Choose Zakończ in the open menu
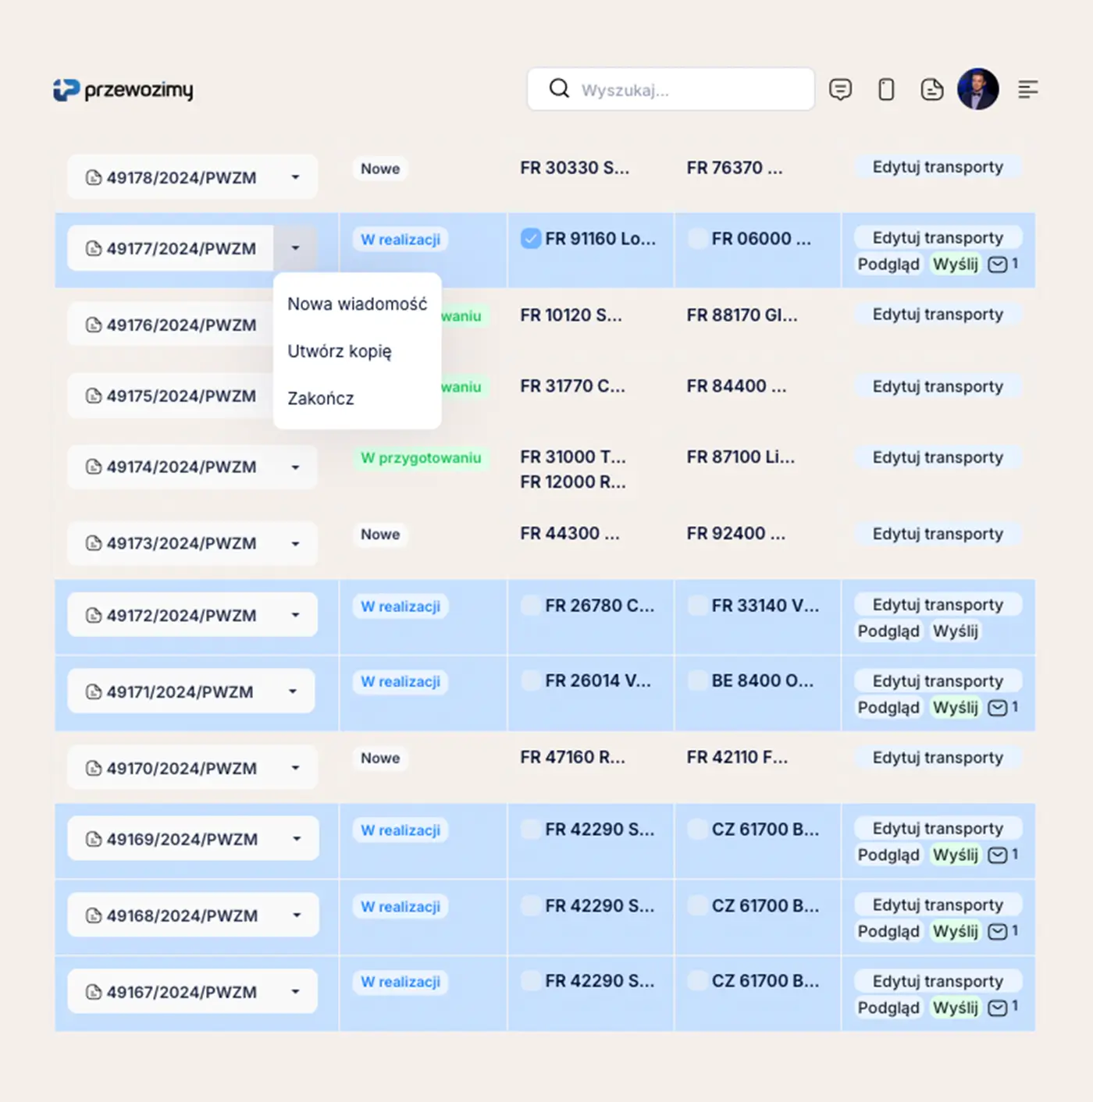This screenshot has width=1093, height=1102. pos(321,398)
